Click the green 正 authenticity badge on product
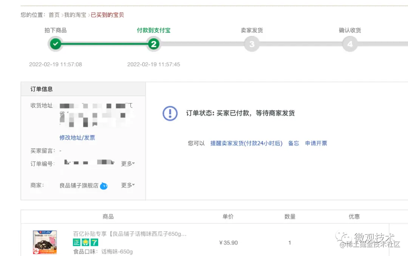 click(x=76, y=242)
